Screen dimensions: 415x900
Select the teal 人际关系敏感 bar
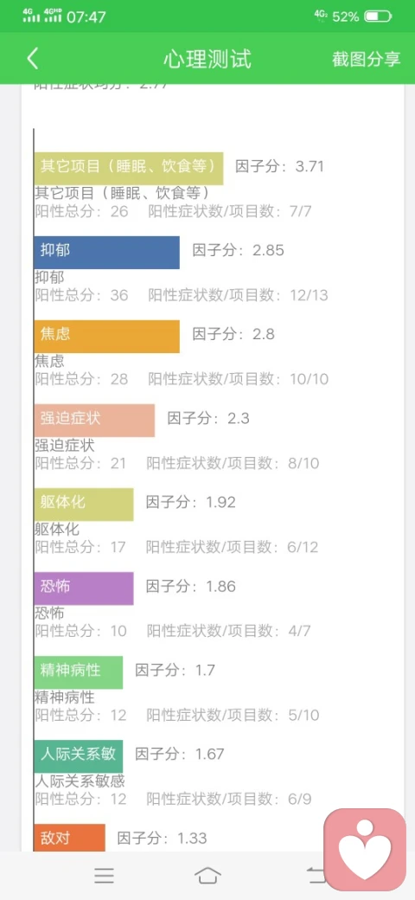(78, 756)
